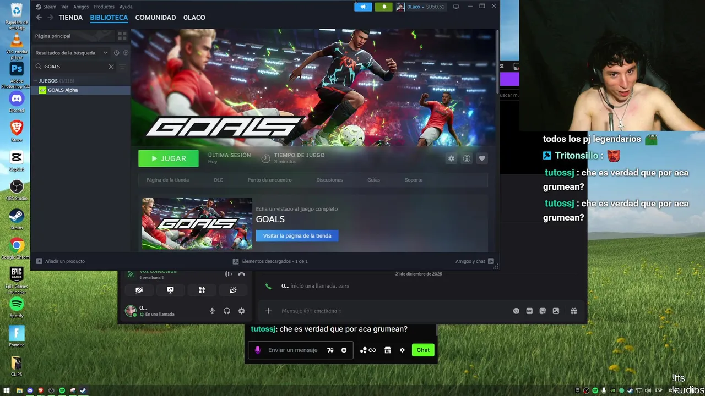The height and width of the screenshot is (396, 705).
Task: Switch library to grid collections view
Action: [122, 36]
